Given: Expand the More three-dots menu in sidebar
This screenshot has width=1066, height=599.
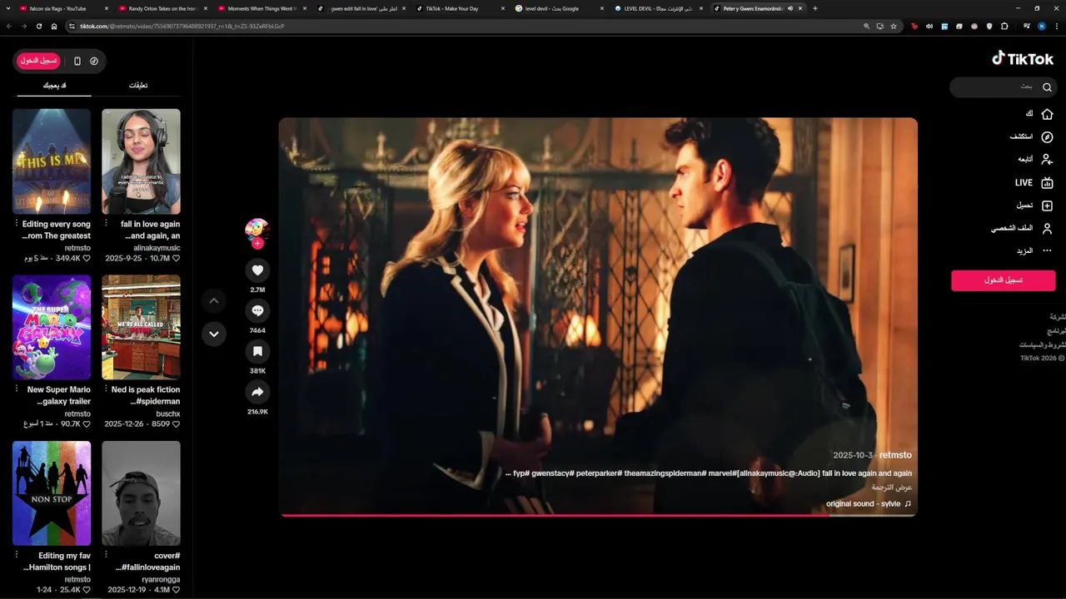Looking at the screenshot, I should (1047, 250).
